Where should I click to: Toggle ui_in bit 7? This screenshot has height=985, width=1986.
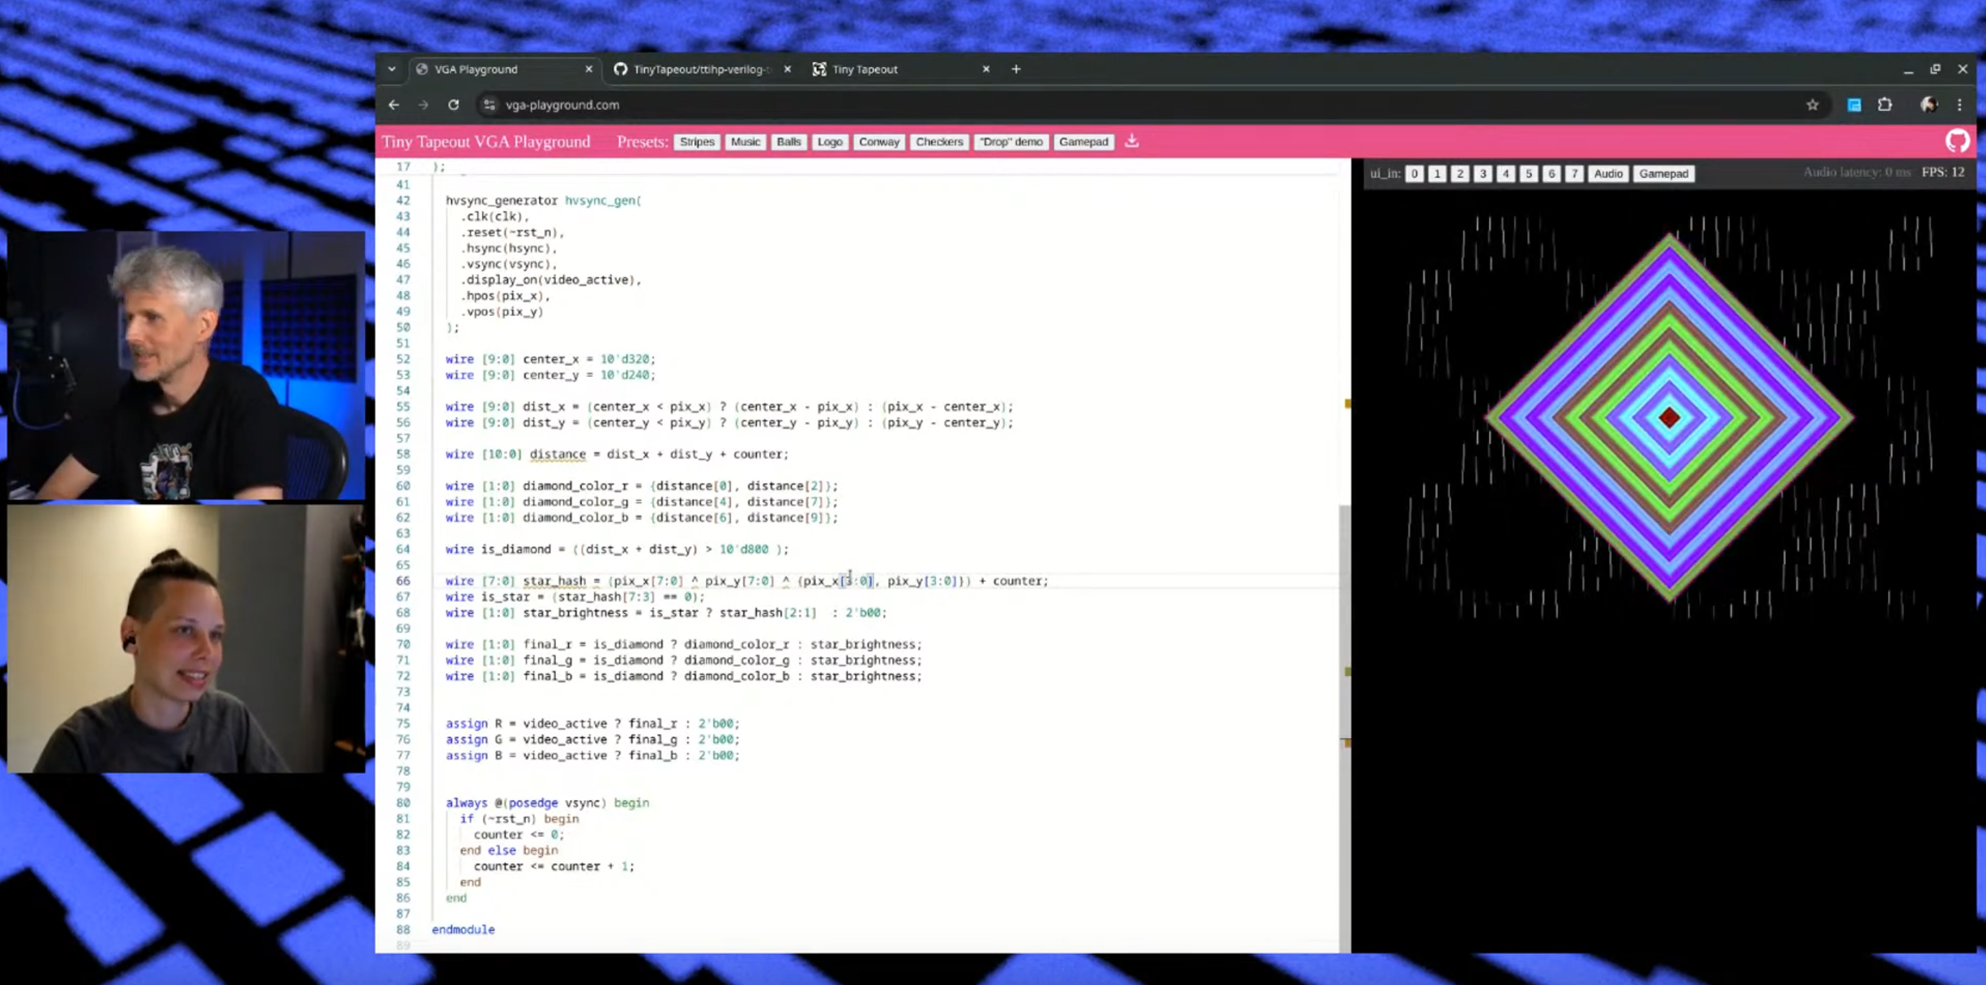pos(1575,173)
